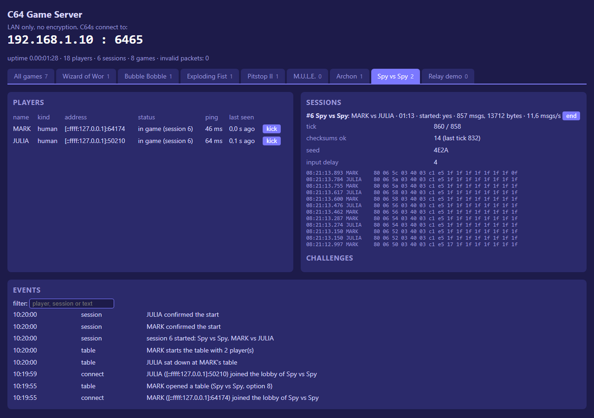Select the Bubble Bobble tab

148,76
